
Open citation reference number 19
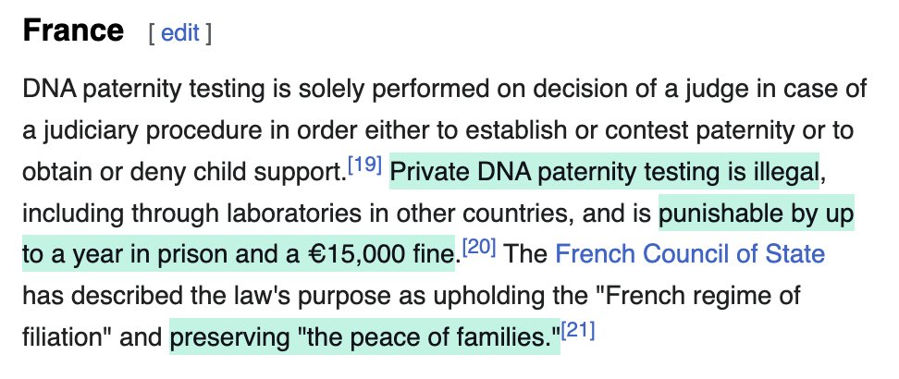pyautogui.click(x=364, y=165)
